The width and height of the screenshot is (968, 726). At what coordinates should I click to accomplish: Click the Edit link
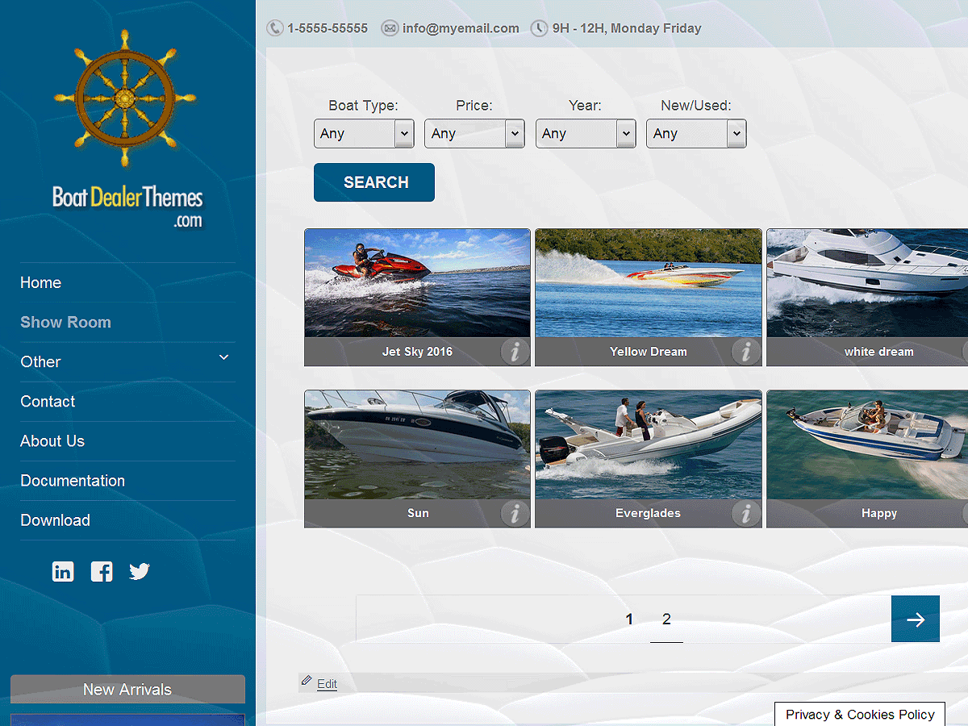(x=327, y=684)
